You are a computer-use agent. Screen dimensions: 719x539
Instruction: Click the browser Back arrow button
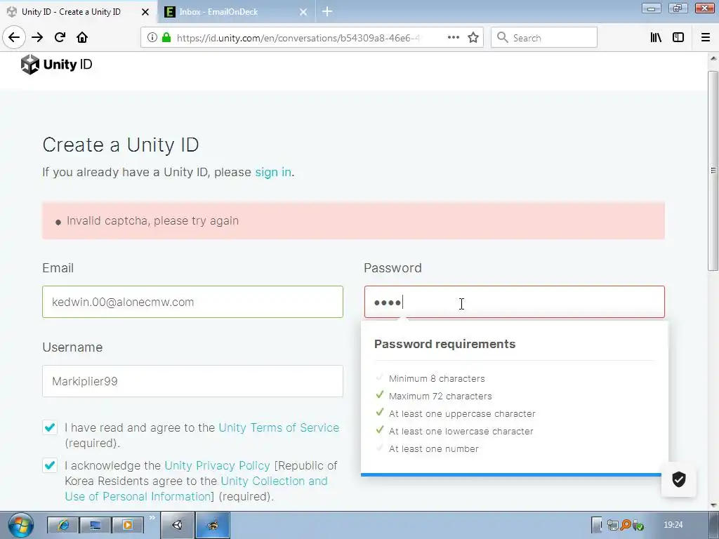(x=14, y=38)
